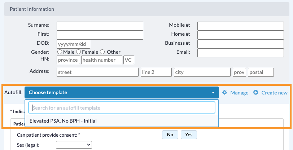Answer Yes for patient consent
The height and width of the screenshot is (150, 293).
point(189,135)
